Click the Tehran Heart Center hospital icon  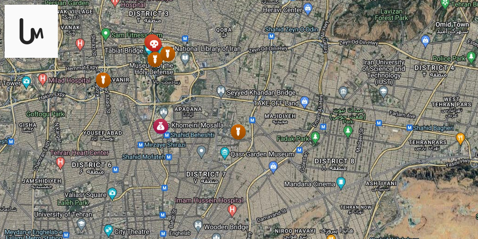tap(60, 163)
